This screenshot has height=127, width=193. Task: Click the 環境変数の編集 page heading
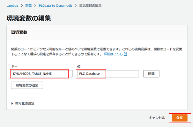click(x=29, y=18)
